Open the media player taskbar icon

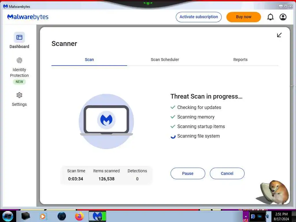coord(43,216)
